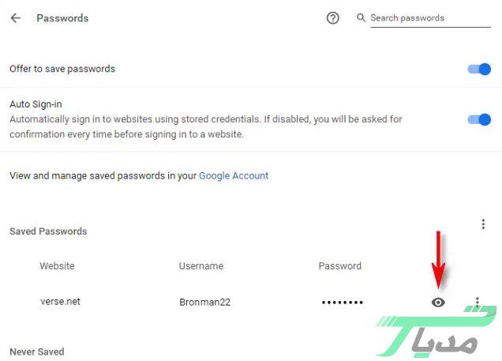Select the Bronman22 username
This screenshot has width=502, height=361.
[204, 302]
